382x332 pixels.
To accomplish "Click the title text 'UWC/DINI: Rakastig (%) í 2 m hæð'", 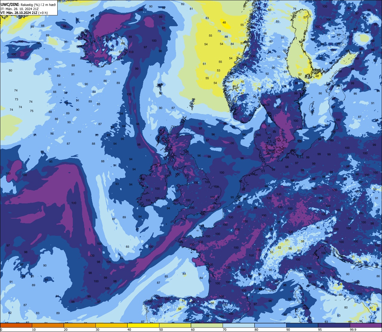I will pos(28,4).
